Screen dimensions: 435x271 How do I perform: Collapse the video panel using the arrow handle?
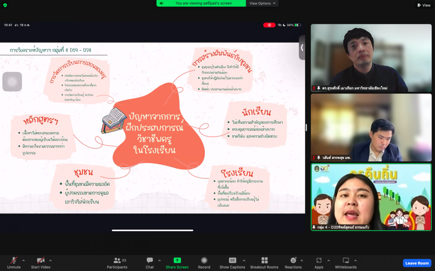point(302,47)
